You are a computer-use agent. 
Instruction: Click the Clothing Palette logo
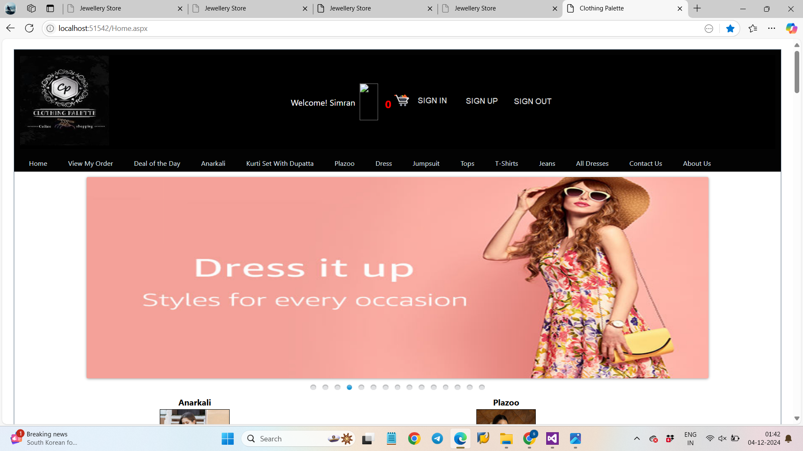click(x=64, y=100)
